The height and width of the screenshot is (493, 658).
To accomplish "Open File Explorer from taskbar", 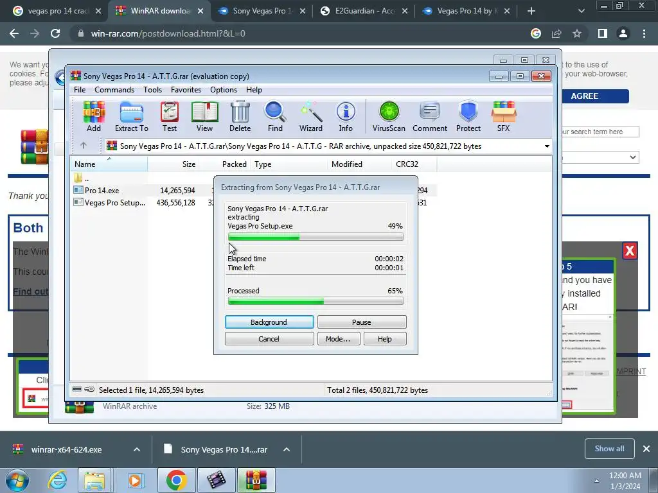I will pyautogui.click(x=94, y=480).
